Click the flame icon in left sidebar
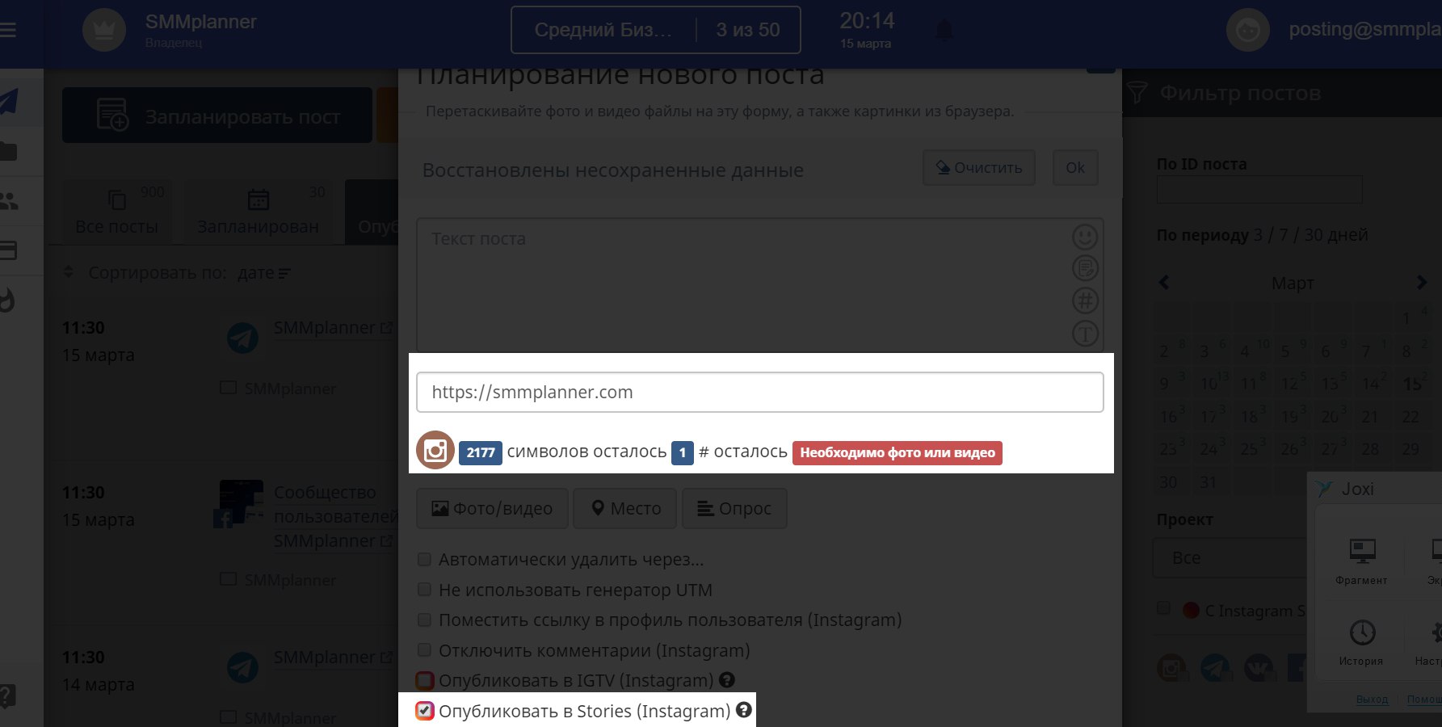The image size is (1442, 727). pos(7,300)
